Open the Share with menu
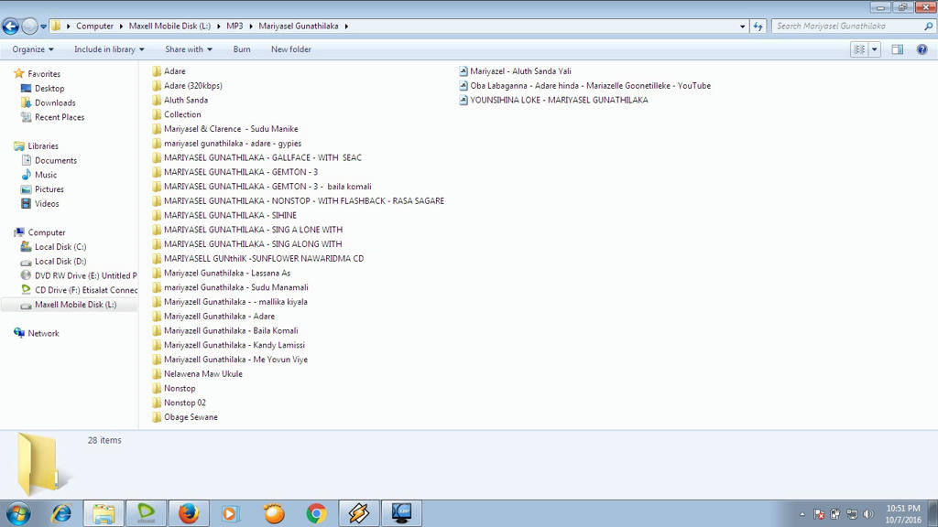 [x=189, y=49]
